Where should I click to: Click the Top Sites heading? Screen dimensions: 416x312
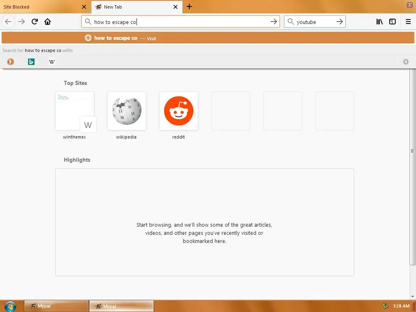(75, 83)
